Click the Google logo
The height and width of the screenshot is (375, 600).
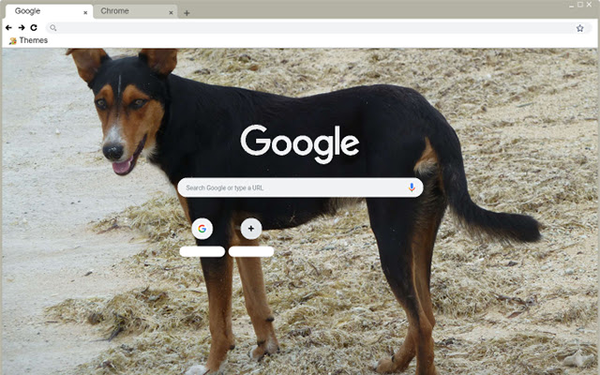(300, 144)
